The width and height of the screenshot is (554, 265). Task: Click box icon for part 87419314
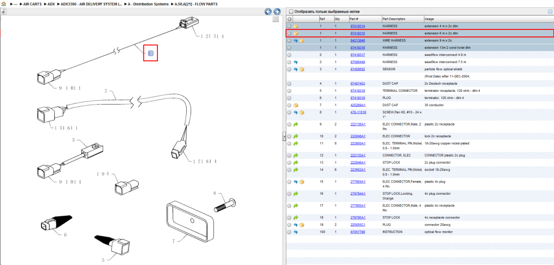[x=296, y=26]
